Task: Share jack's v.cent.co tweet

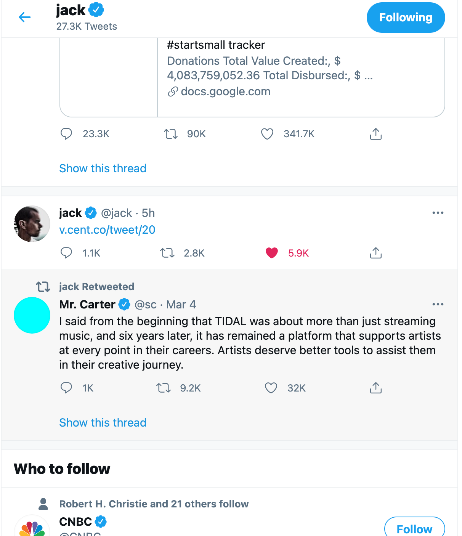Action: tap(375, 253)
